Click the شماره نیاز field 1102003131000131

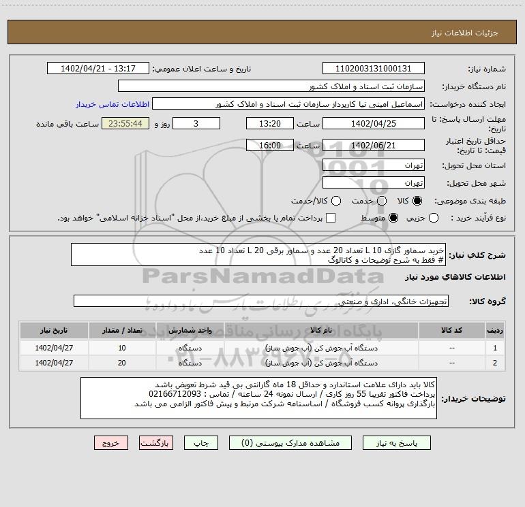tap(374, 69)
